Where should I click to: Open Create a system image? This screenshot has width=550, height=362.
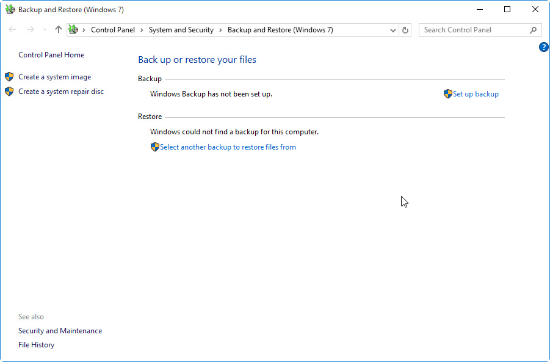(55, 77)
